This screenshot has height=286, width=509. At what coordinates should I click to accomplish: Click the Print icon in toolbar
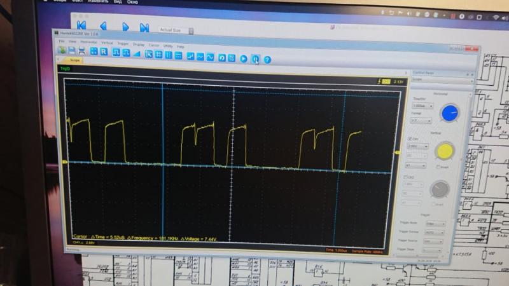[81, 51]
